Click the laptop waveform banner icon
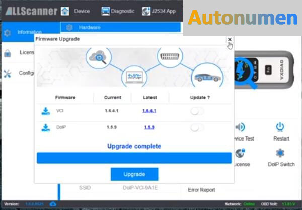 (134, 77)
